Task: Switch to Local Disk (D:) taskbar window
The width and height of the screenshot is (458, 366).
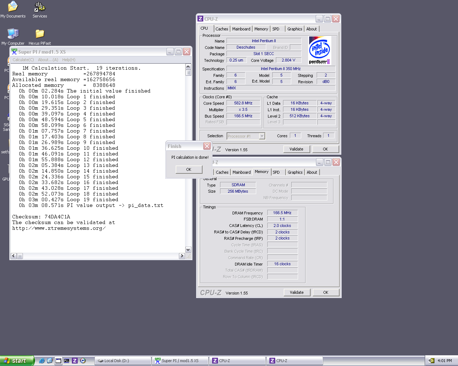Action: (123, 361)
